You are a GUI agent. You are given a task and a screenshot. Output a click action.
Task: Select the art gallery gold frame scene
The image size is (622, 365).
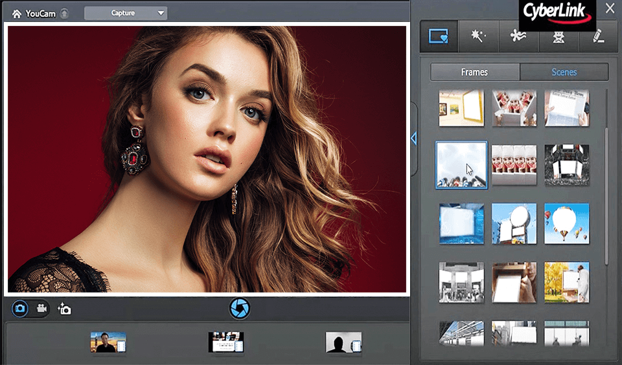(x=461, y=108)
